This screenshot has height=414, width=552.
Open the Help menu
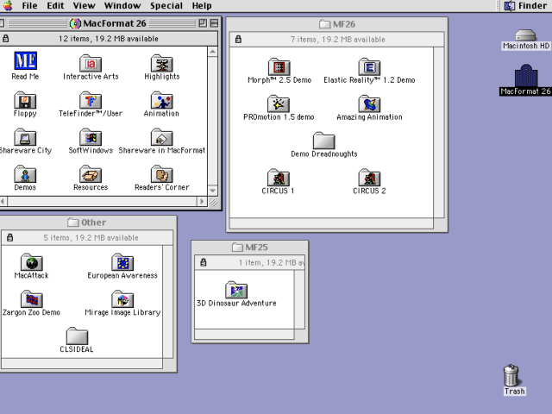[x=202, y=6]
